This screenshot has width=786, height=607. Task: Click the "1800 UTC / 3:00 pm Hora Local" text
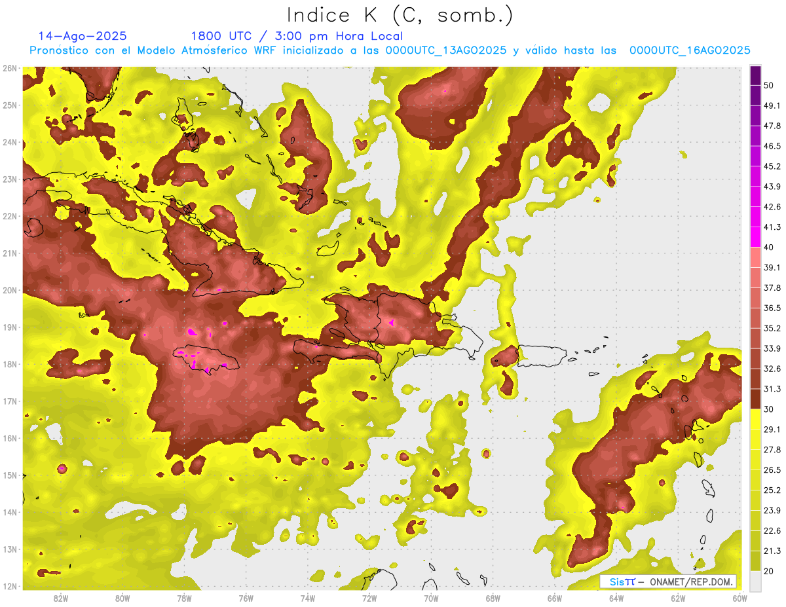(x=297, y=36)
